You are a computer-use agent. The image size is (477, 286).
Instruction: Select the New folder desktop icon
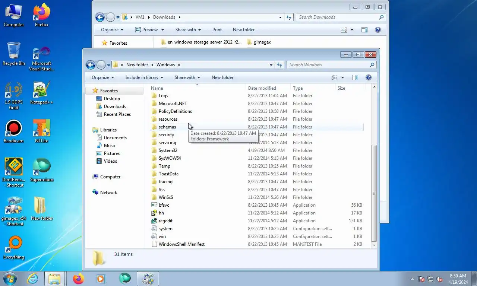pyautogui.click(x=41, y=209)
